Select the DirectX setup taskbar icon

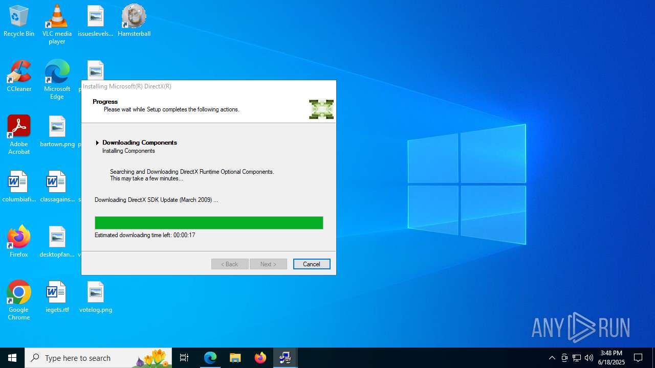point(286,358)
